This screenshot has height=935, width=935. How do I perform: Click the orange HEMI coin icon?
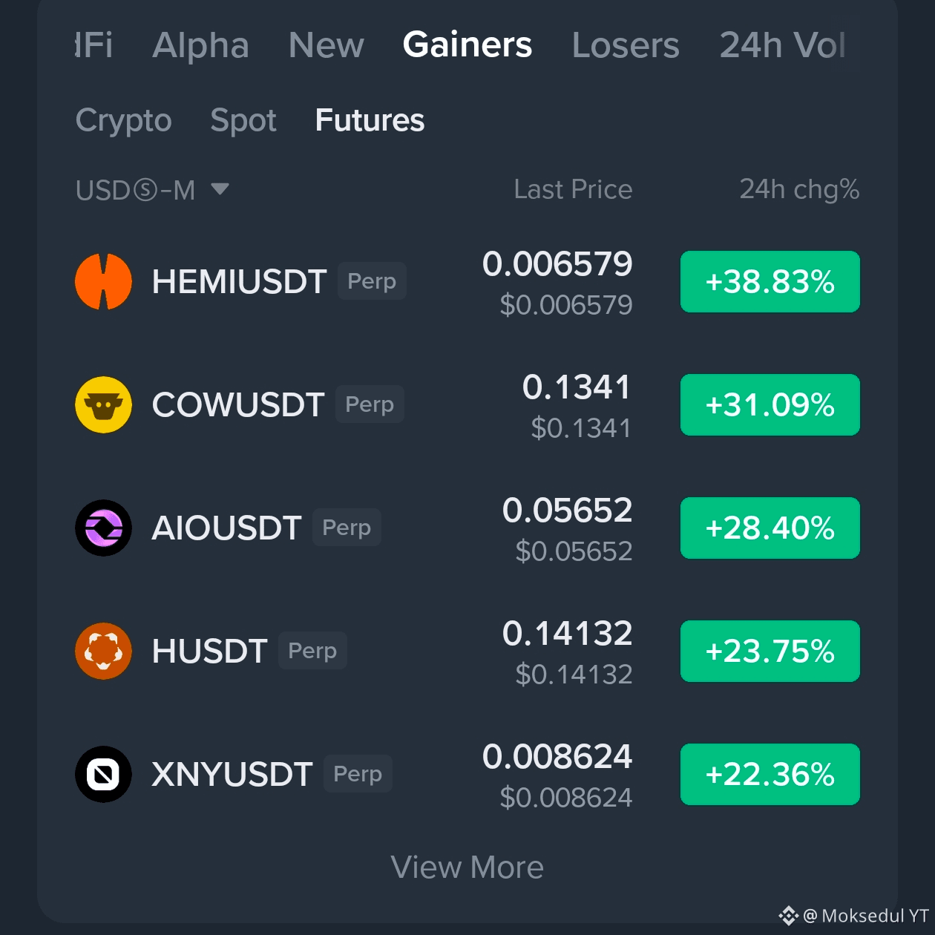tap(103, 282)
